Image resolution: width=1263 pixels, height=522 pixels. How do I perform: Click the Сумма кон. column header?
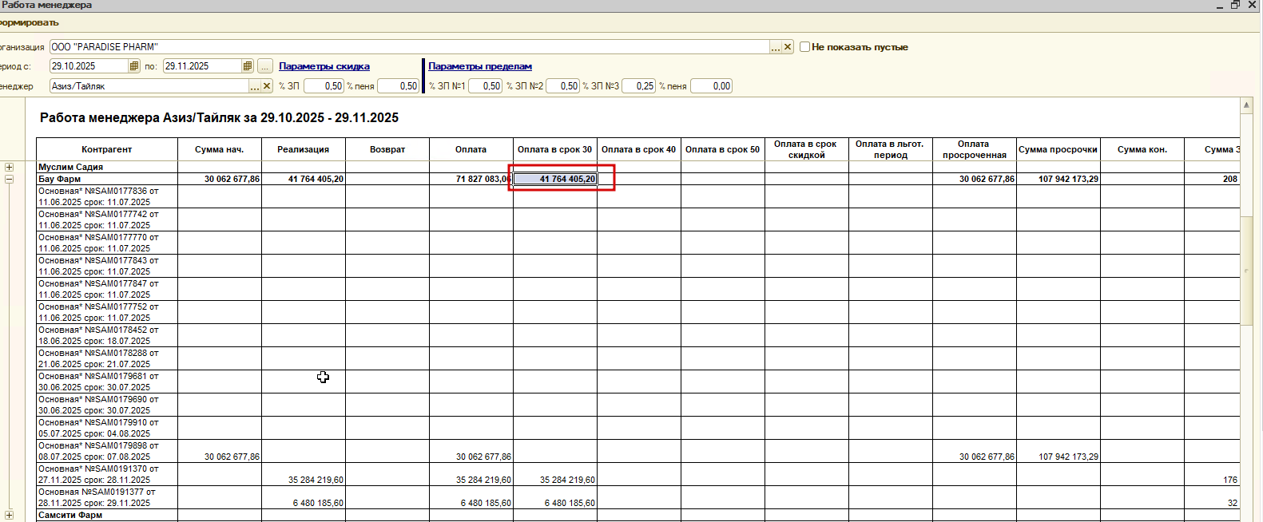pos(1142,150)
